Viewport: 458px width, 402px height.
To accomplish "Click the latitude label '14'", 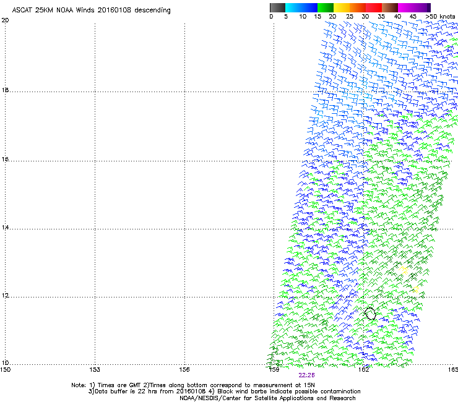I will click(x=5, y=228).
